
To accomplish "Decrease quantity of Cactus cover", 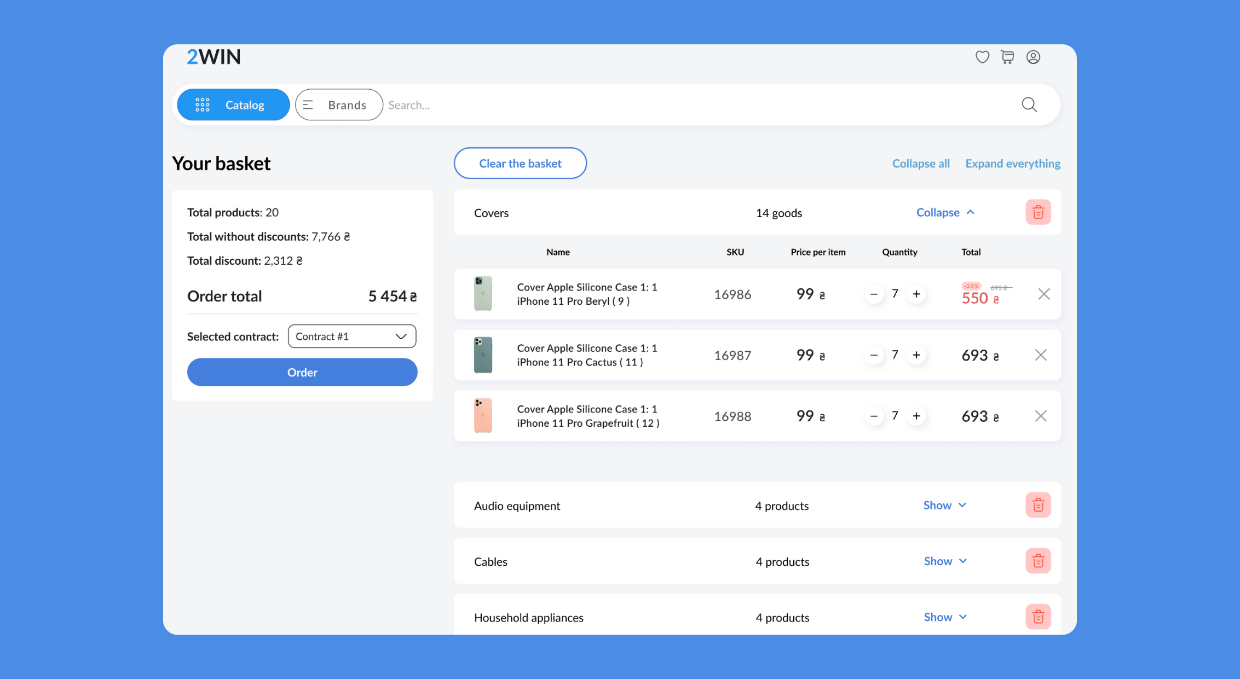I will click(x=874, y=355).
